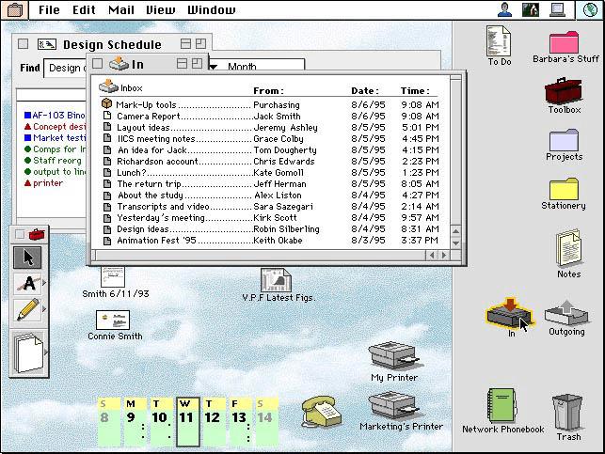Open the red Toolbox icon on desktop
605x454 pixels.
[563, 90]
